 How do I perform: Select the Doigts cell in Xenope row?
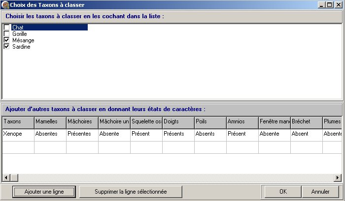click(178, 134)
